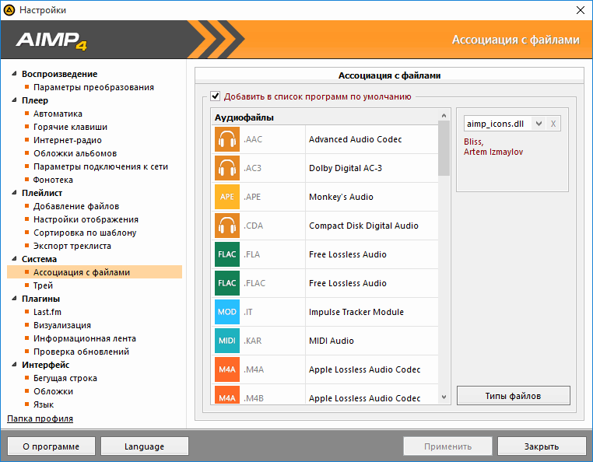This screenshot has height=462, width=593.
Task: Collapse the Плеер tree section
Action: click(x=14, y=100)
